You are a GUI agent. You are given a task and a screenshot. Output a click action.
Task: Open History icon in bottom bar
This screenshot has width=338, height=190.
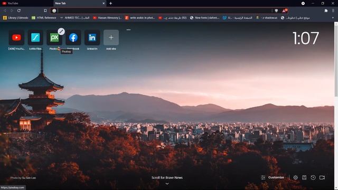pos(313,177)
